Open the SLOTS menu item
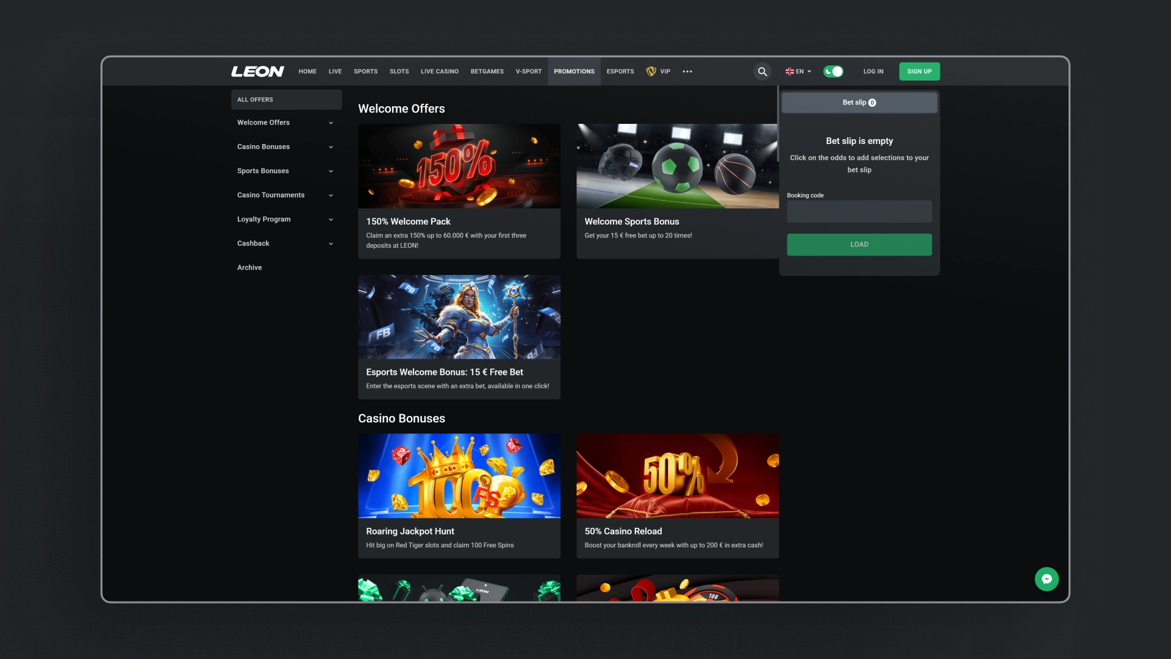1171x659 pixels. 399,71
